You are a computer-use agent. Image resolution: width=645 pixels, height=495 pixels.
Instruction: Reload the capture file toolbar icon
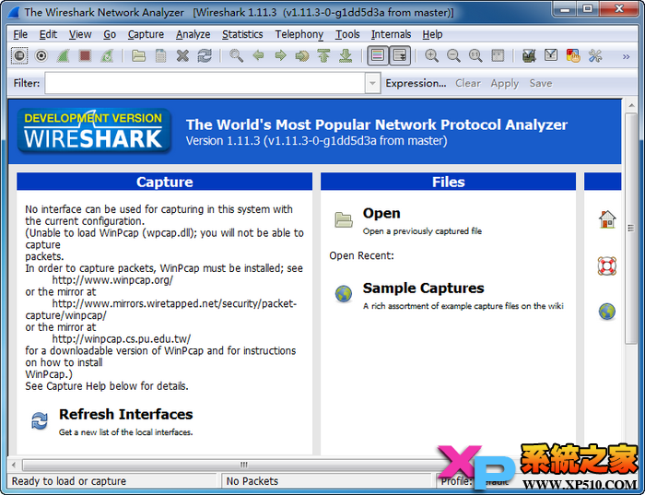click(x=205, y=55)
